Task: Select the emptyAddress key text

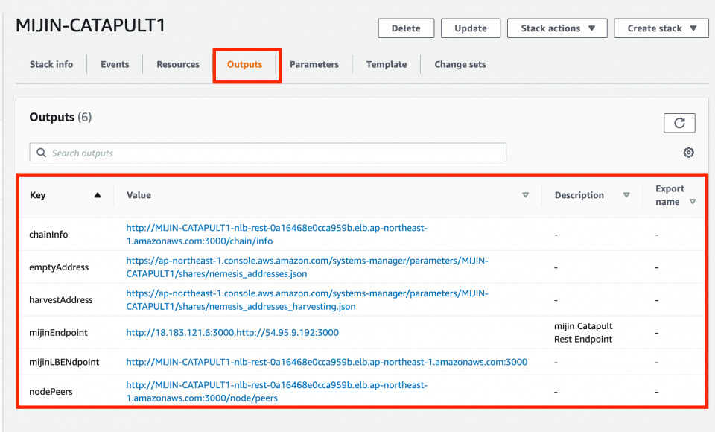Action: [x=59, y=267]
